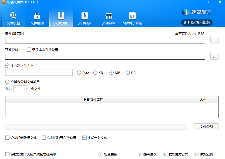The image size is (225, 159).
Task: Click the 文件分割 start split button
Action: [206, 127]
